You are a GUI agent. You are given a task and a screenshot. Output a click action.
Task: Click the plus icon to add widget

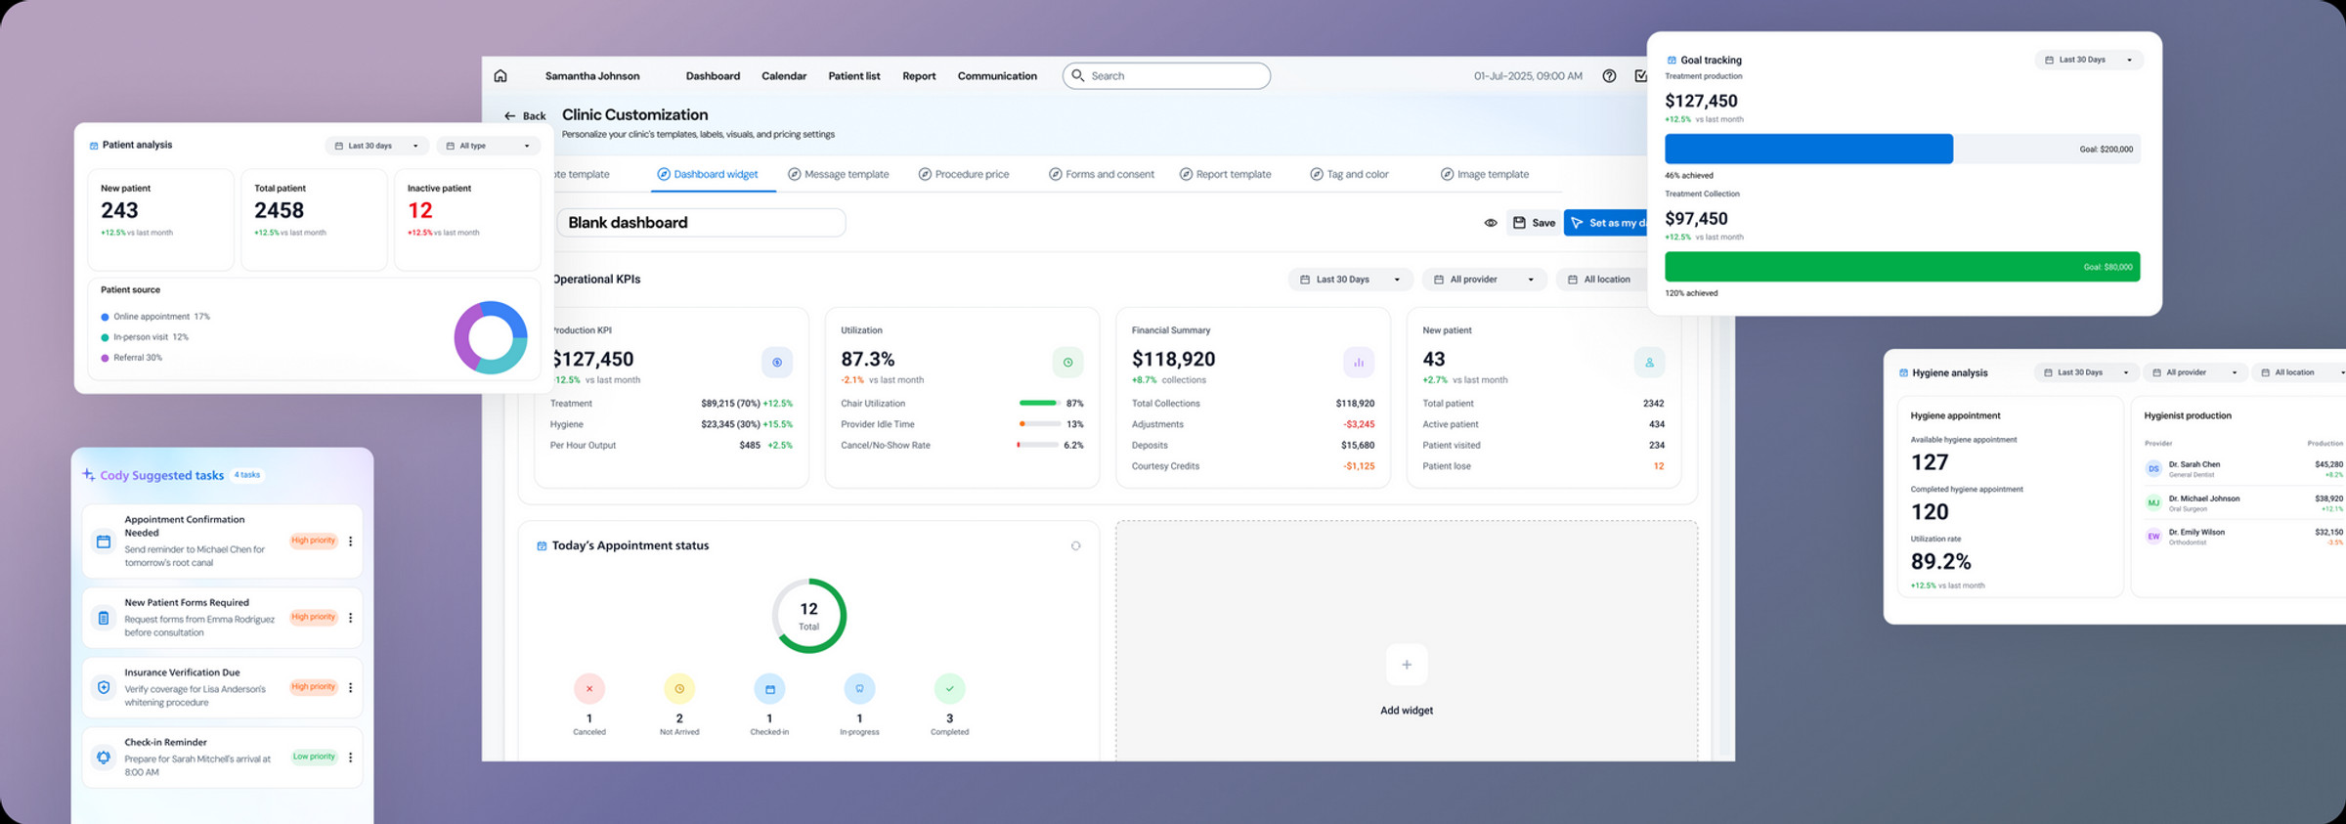click(x=1407, y=665)
